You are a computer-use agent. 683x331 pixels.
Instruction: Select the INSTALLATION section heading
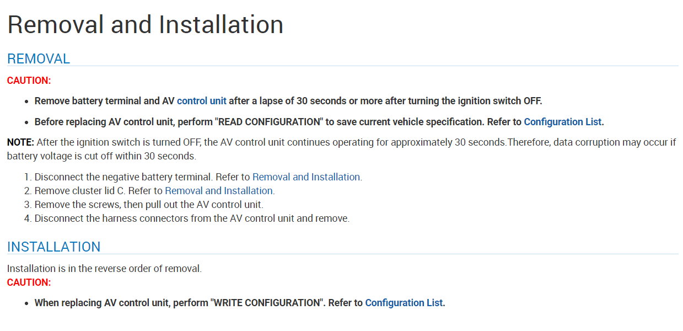(54, 247)
